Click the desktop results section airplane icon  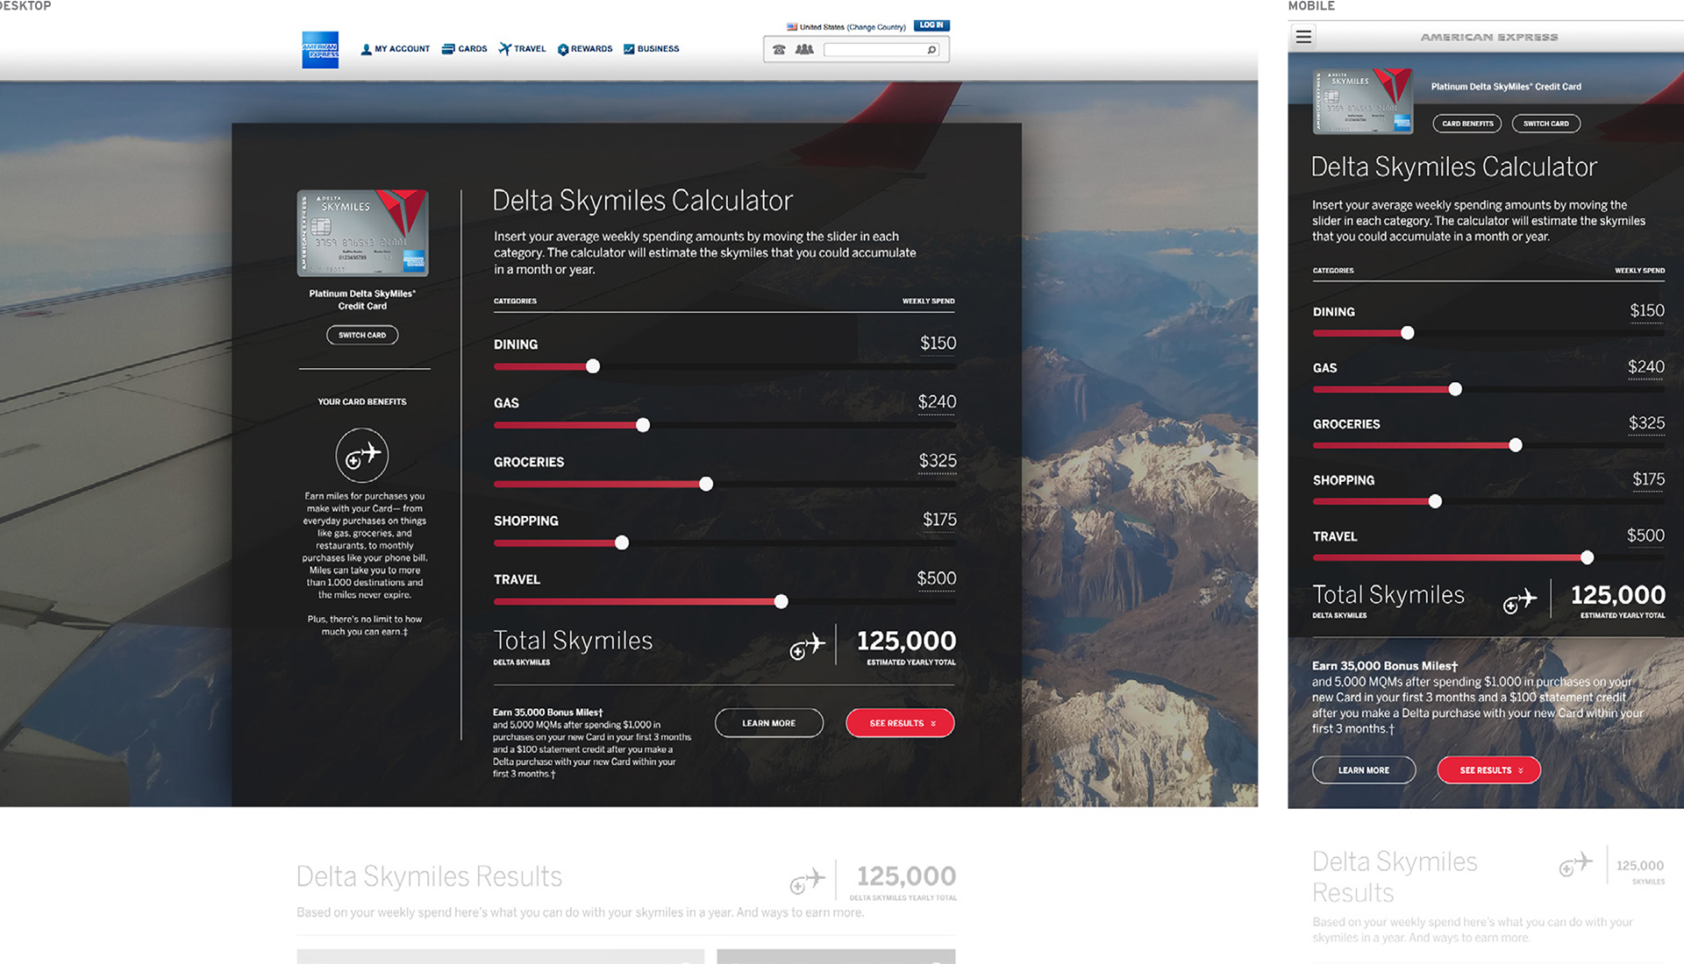click(x=807, y=880)
